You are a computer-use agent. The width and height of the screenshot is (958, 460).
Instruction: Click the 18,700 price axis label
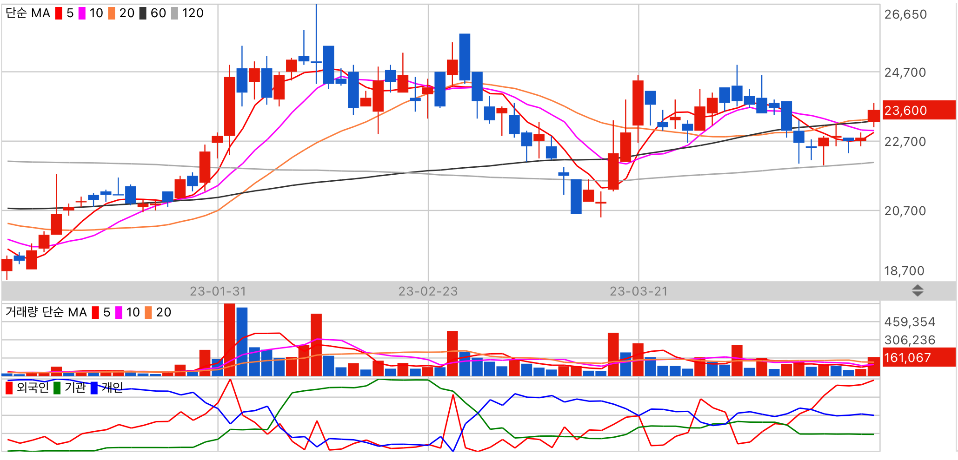(x=904, y=271)
